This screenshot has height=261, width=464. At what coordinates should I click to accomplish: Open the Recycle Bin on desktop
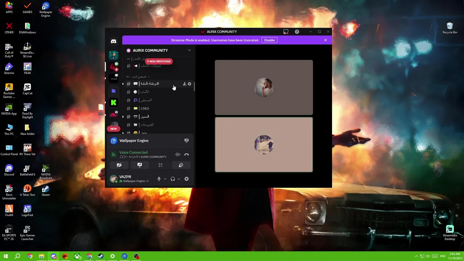[450, 28]
